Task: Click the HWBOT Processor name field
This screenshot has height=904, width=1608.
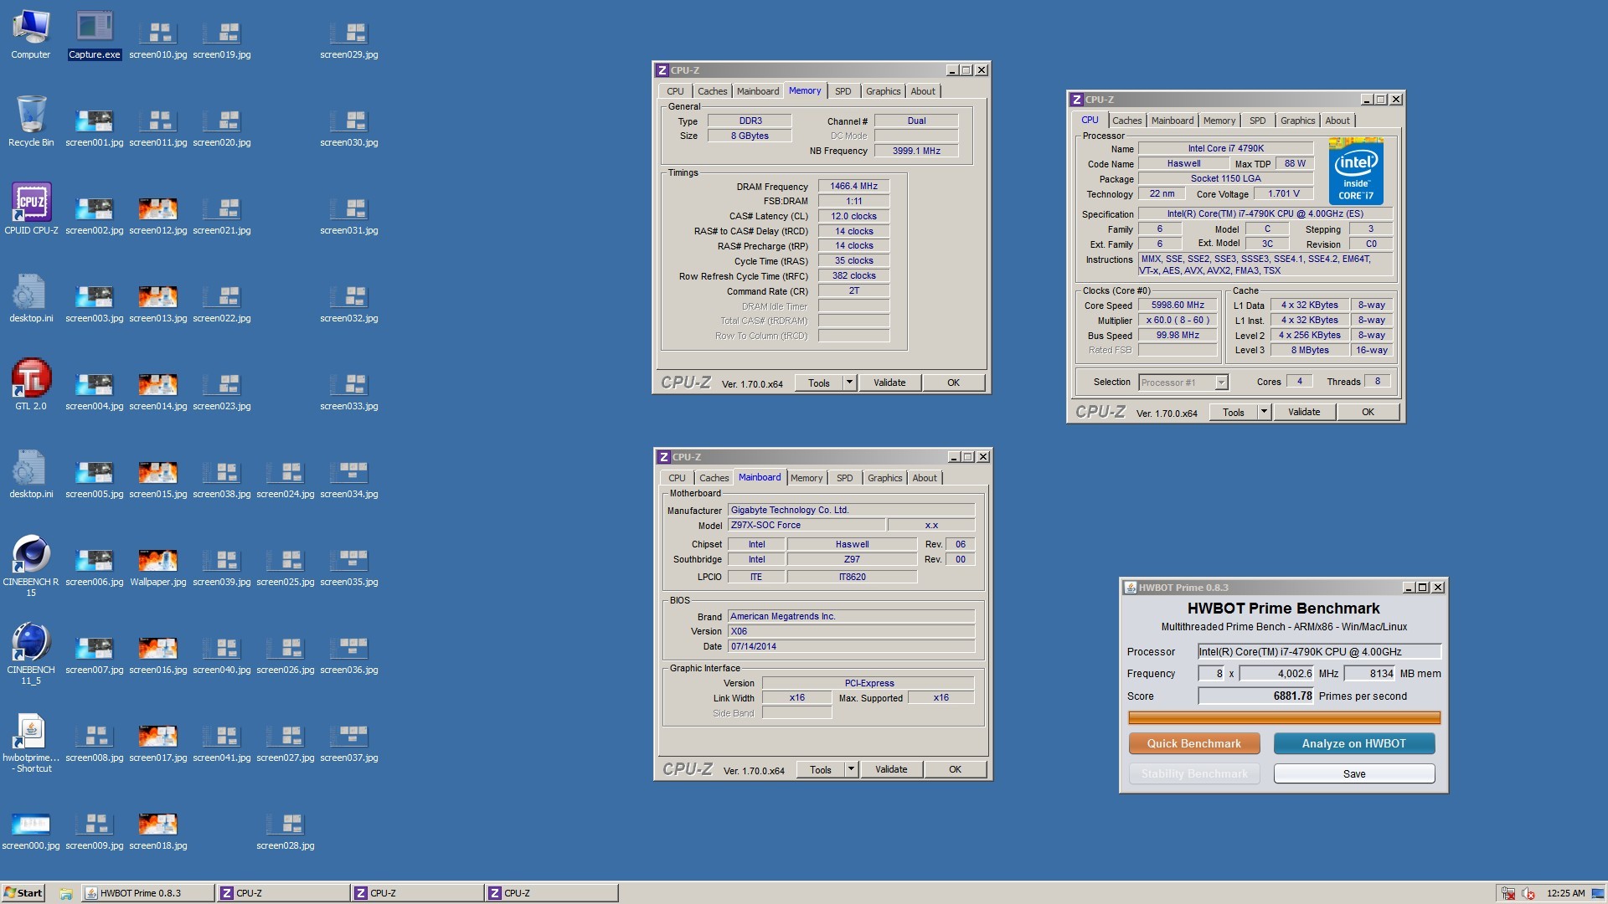Action: tap(1319, 651)
